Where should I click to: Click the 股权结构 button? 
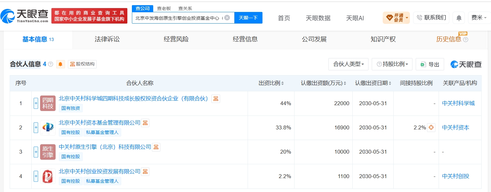82,64
